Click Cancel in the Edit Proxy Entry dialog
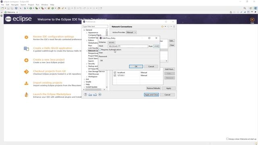The width and height of the screenshot is (258, 145). (151, 66)
